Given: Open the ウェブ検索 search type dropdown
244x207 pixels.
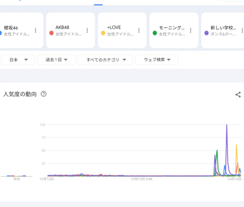Looking at the screenshot, I should coord(157,60).
